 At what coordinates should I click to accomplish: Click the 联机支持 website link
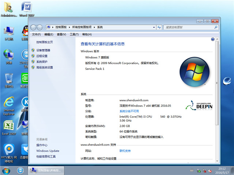(125, 151)
